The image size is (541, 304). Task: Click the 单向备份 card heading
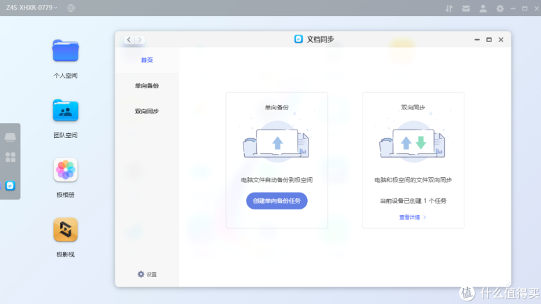pyautogui.click(x=277, y=108)
